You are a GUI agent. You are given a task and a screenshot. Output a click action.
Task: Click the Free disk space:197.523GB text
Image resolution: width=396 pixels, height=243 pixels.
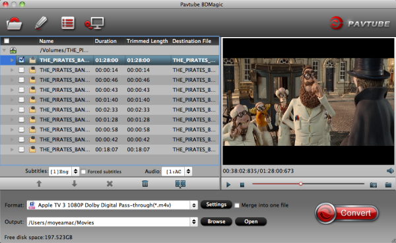pos(38,237)
